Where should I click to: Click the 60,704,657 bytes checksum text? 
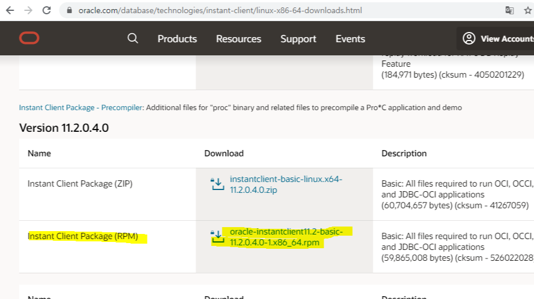pyautogui.click(x=455, y=205)
